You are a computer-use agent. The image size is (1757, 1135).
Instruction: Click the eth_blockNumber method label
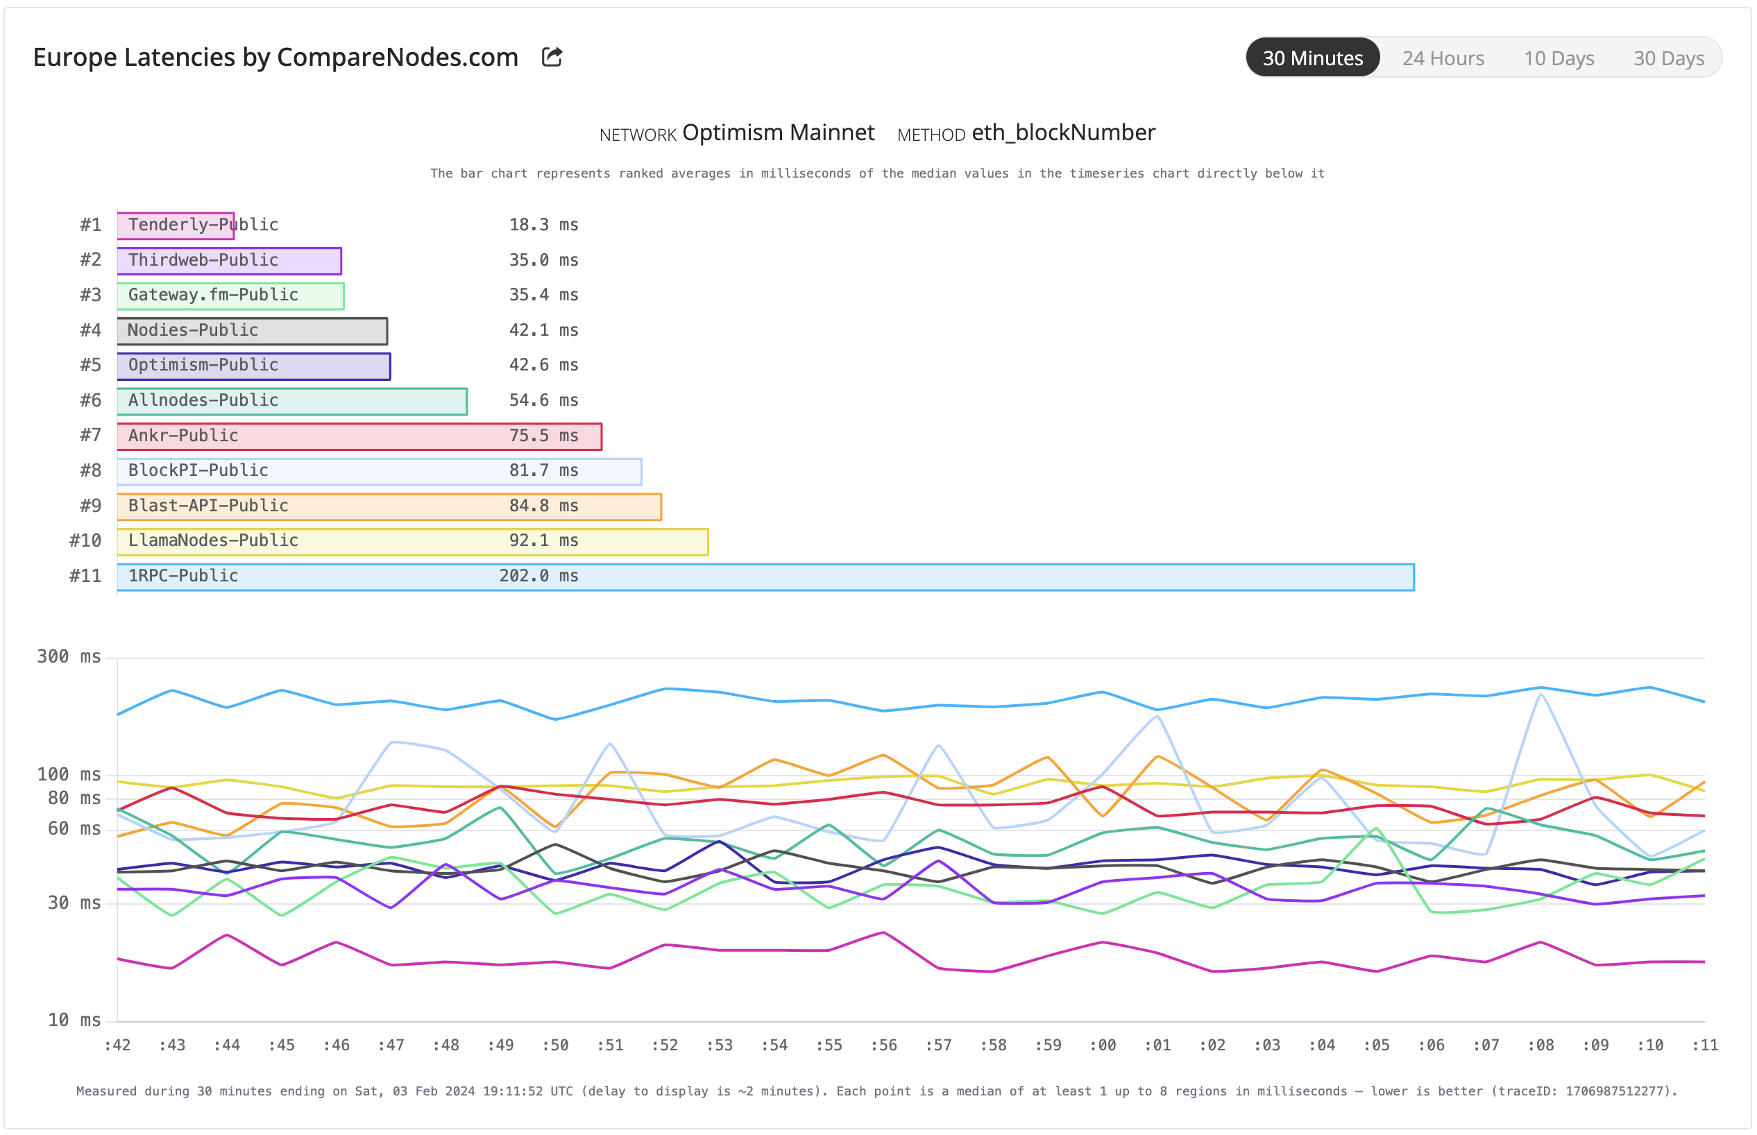1064,133
